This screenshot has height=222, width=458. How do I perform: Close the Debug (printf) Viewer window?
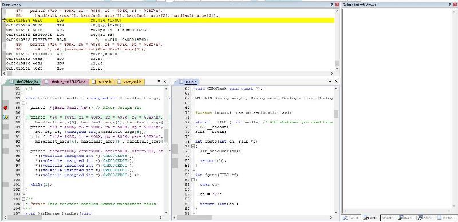tap(455, 5)
